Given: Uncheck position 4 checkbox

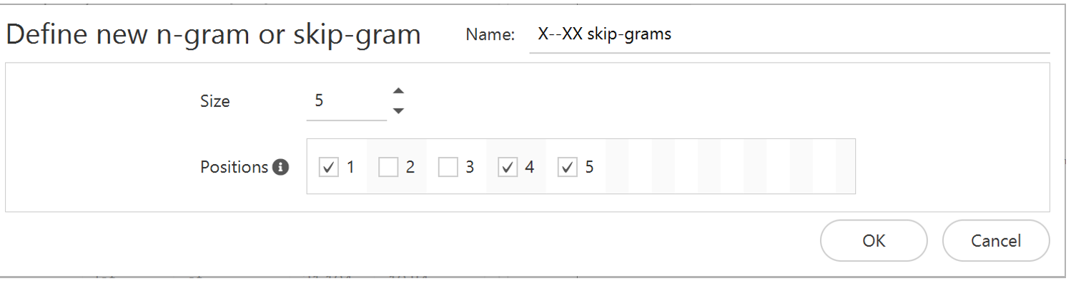Looking at the screenshot, I should click(x=508, y=168).
